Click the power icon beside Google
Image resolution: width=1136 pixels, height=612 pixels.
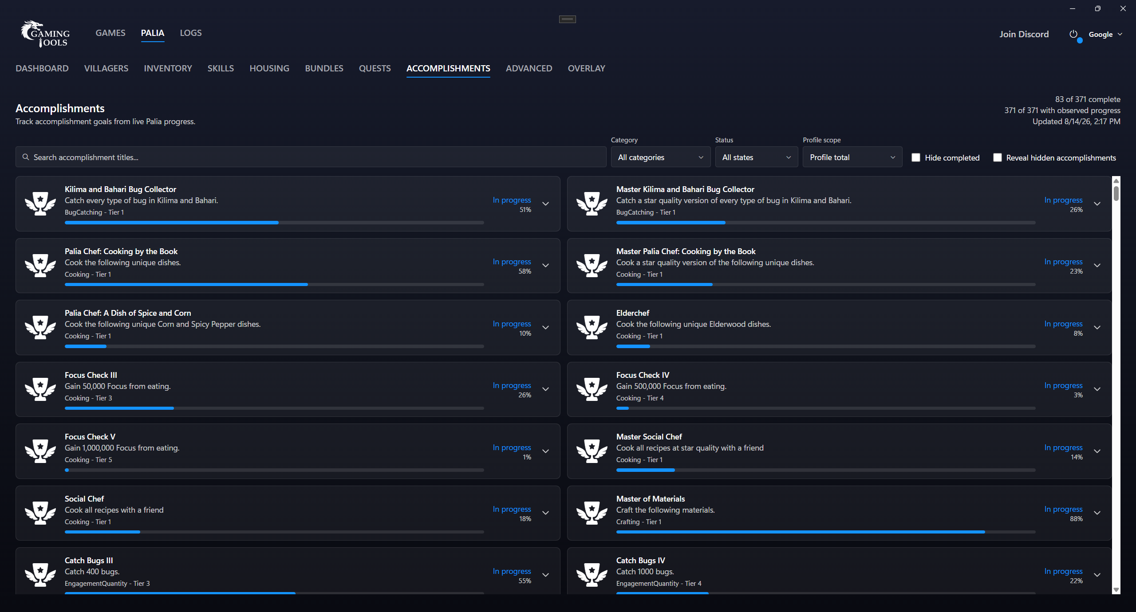tap(1073, 34)
